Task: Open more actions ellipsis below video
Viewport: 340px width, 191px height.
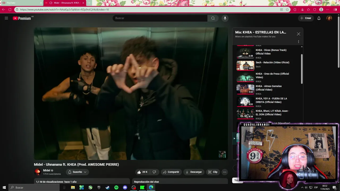Action: (x=225, y=172)
